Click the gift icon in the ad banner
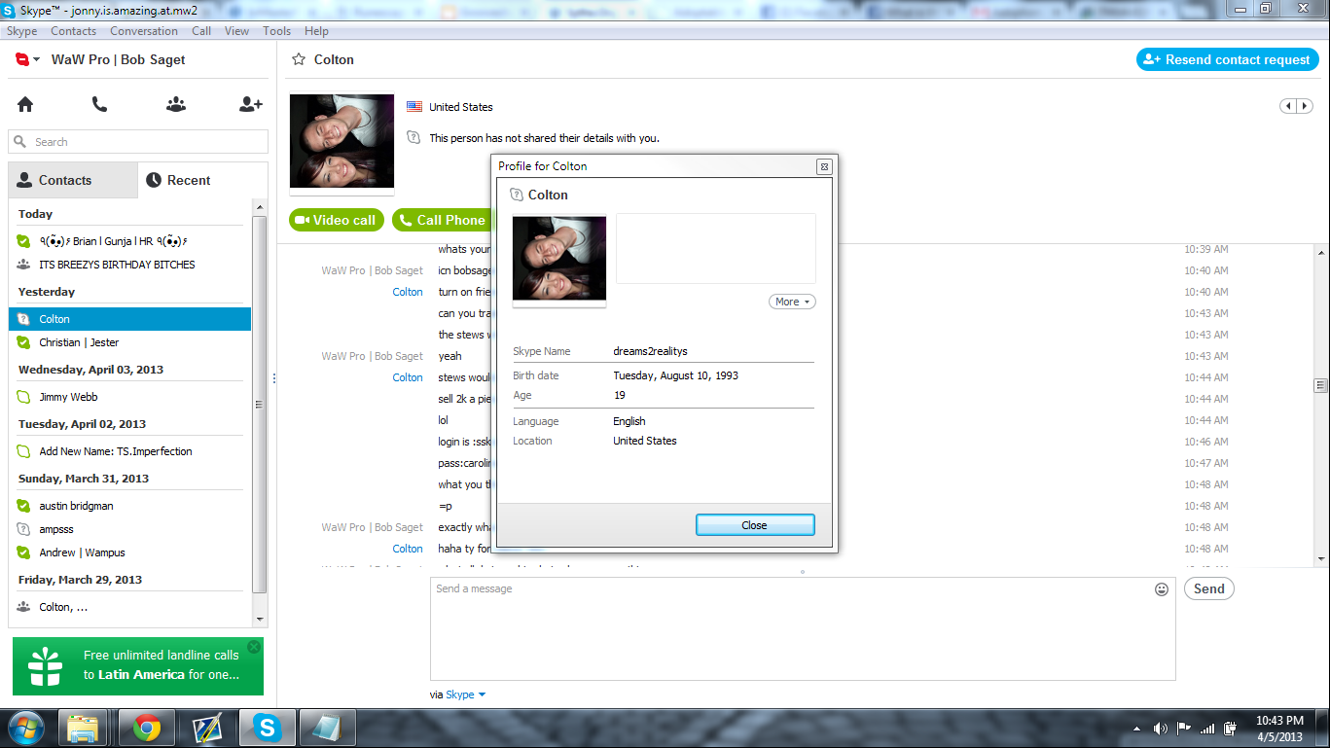 coord(45,666)
